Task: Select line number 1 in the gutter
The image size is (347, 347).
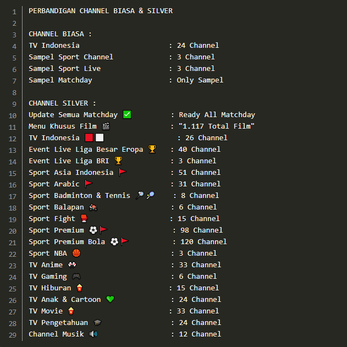Action: pos(14,12)
